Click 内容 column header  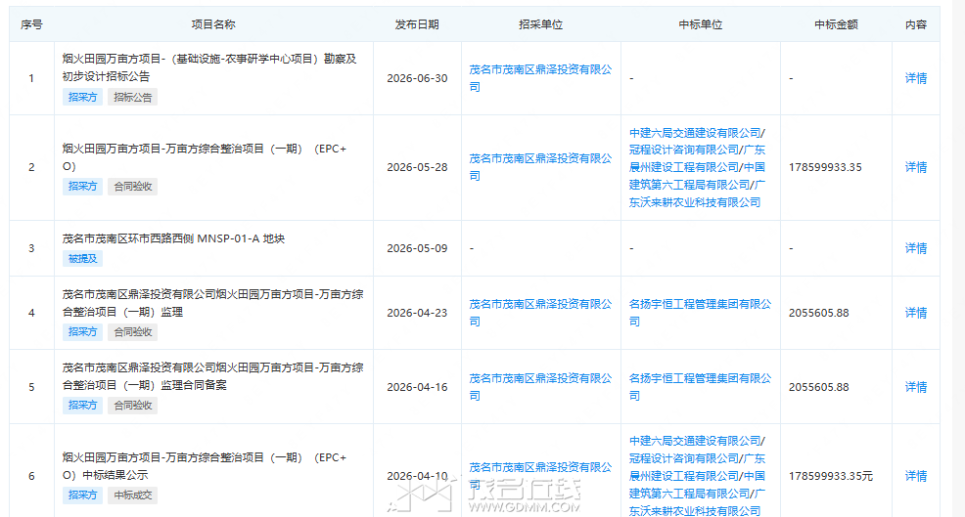(x=916, y=24)
